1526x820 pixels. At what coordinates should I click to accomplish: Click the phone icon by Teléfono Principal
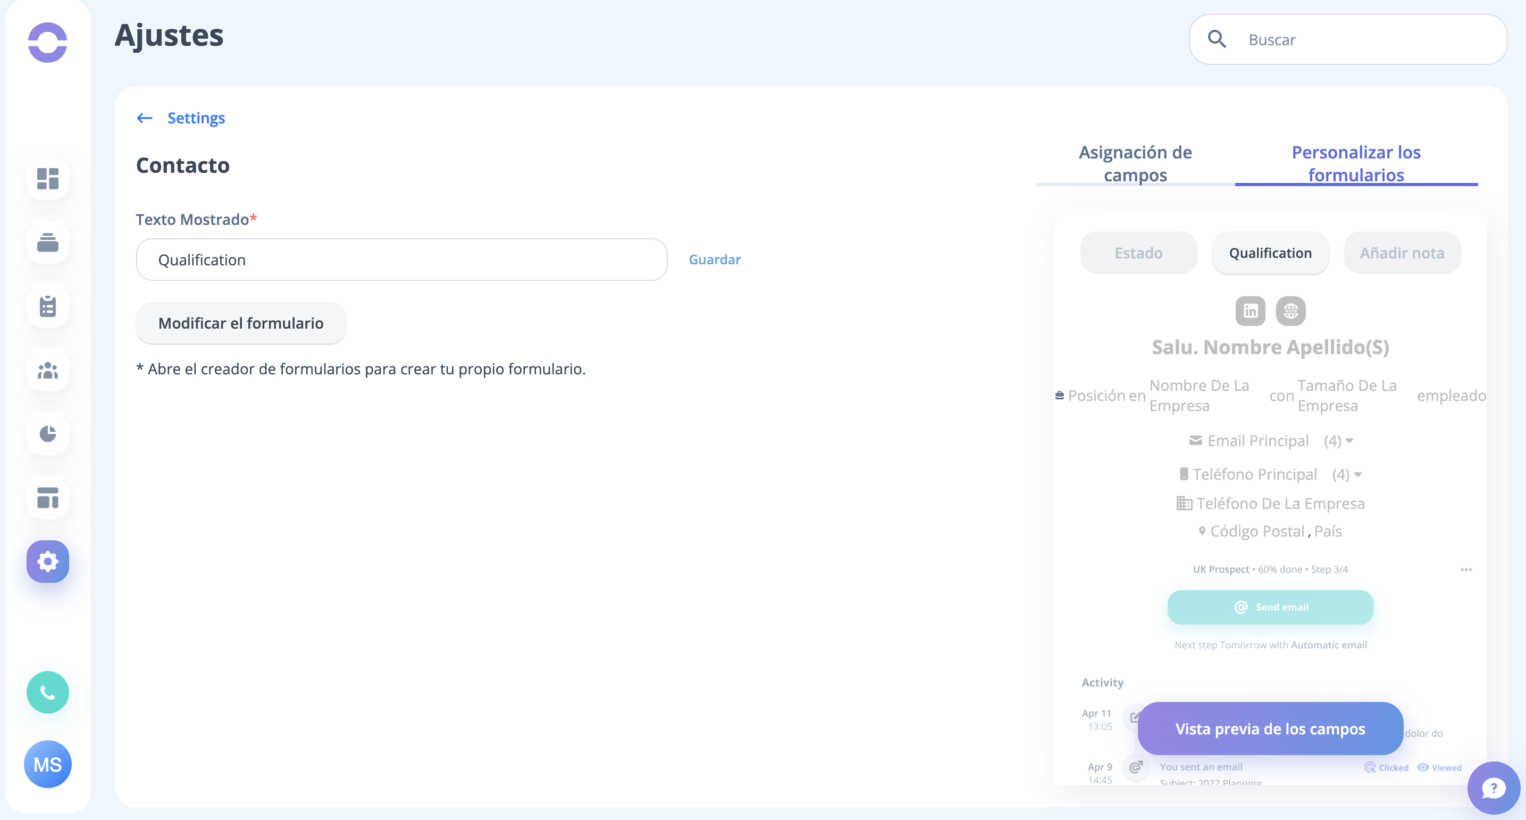point(1183,474)
